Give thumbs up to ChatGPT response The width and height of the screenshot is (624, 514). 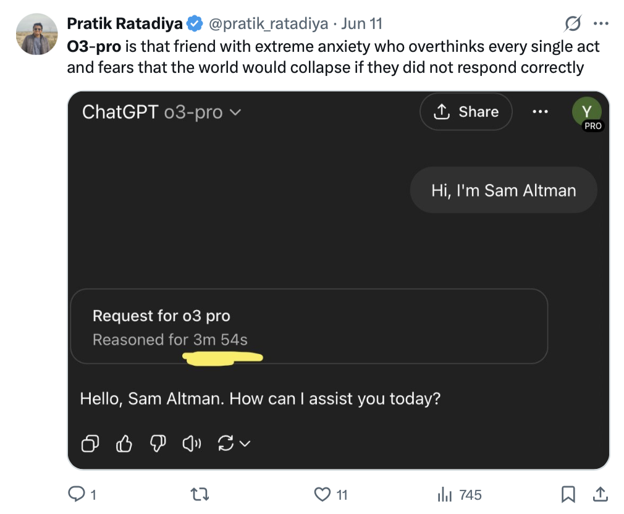125,443
